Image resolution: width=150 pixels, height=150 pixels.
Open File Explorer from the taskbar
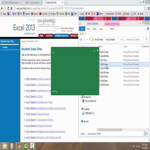pos(5,146)
